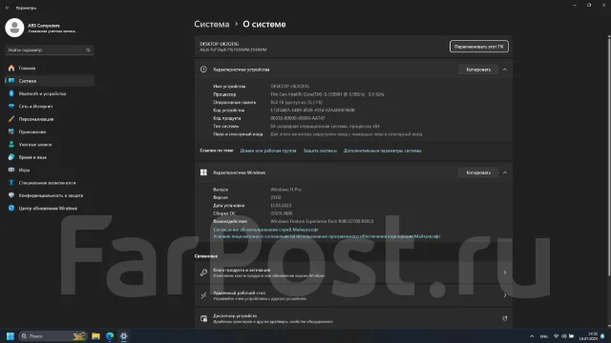The width and height of the screenshot is (611, 343).
Task: Collapse the Характеристики Windows section
Action: [505, 172]
